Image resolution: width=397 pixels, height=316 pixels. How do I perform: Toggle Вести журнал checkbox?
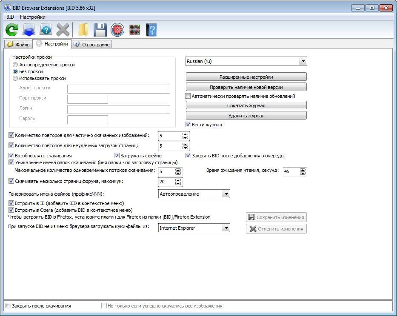[188, 125]
